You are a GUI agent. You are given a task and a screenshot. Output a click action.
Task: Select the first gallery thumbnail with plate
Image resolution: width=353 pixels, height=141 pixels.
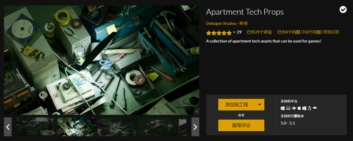coord(36,127)
